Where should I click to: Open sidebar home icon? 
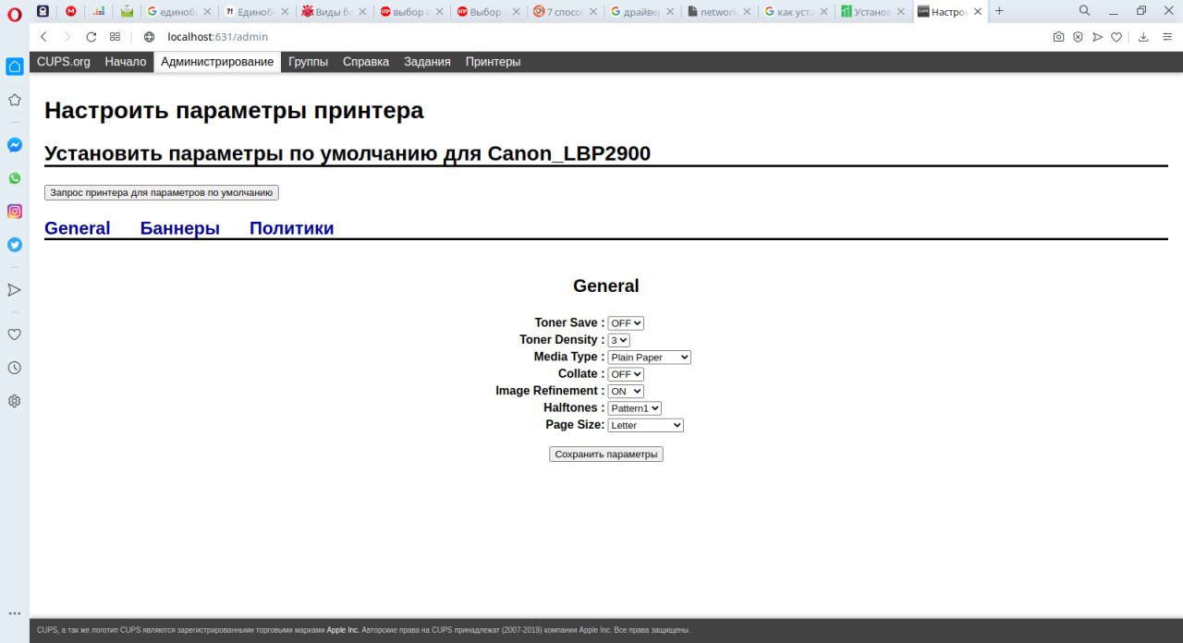[15, 67]
